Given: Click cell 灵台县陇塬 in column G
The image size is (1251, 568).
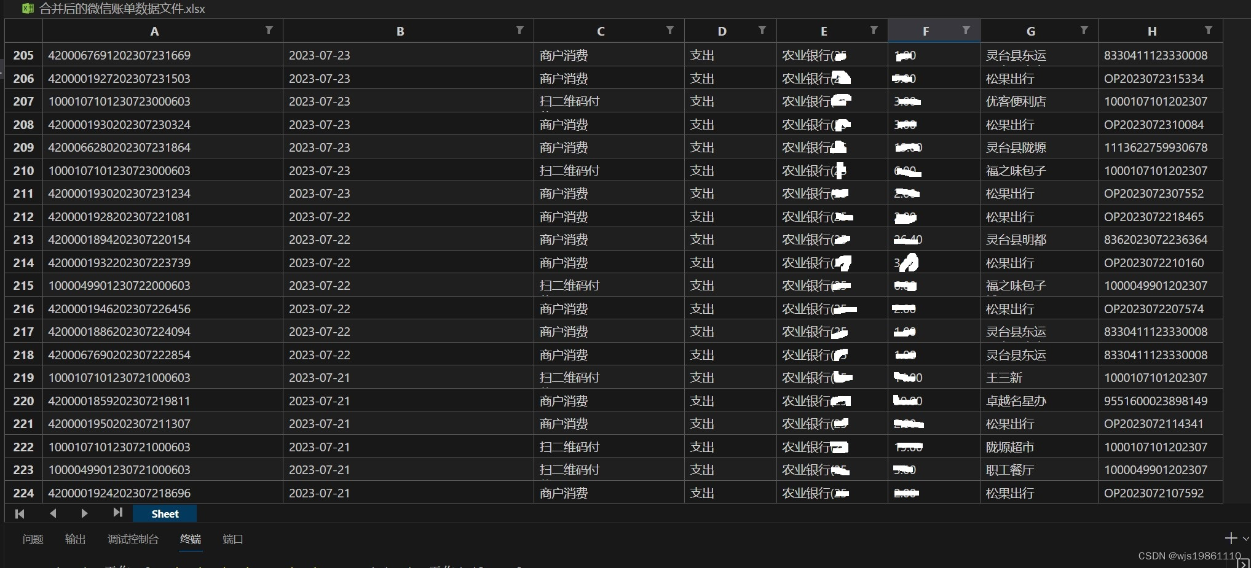Looking at the screenshot, I should click(x=1039, y=147).
